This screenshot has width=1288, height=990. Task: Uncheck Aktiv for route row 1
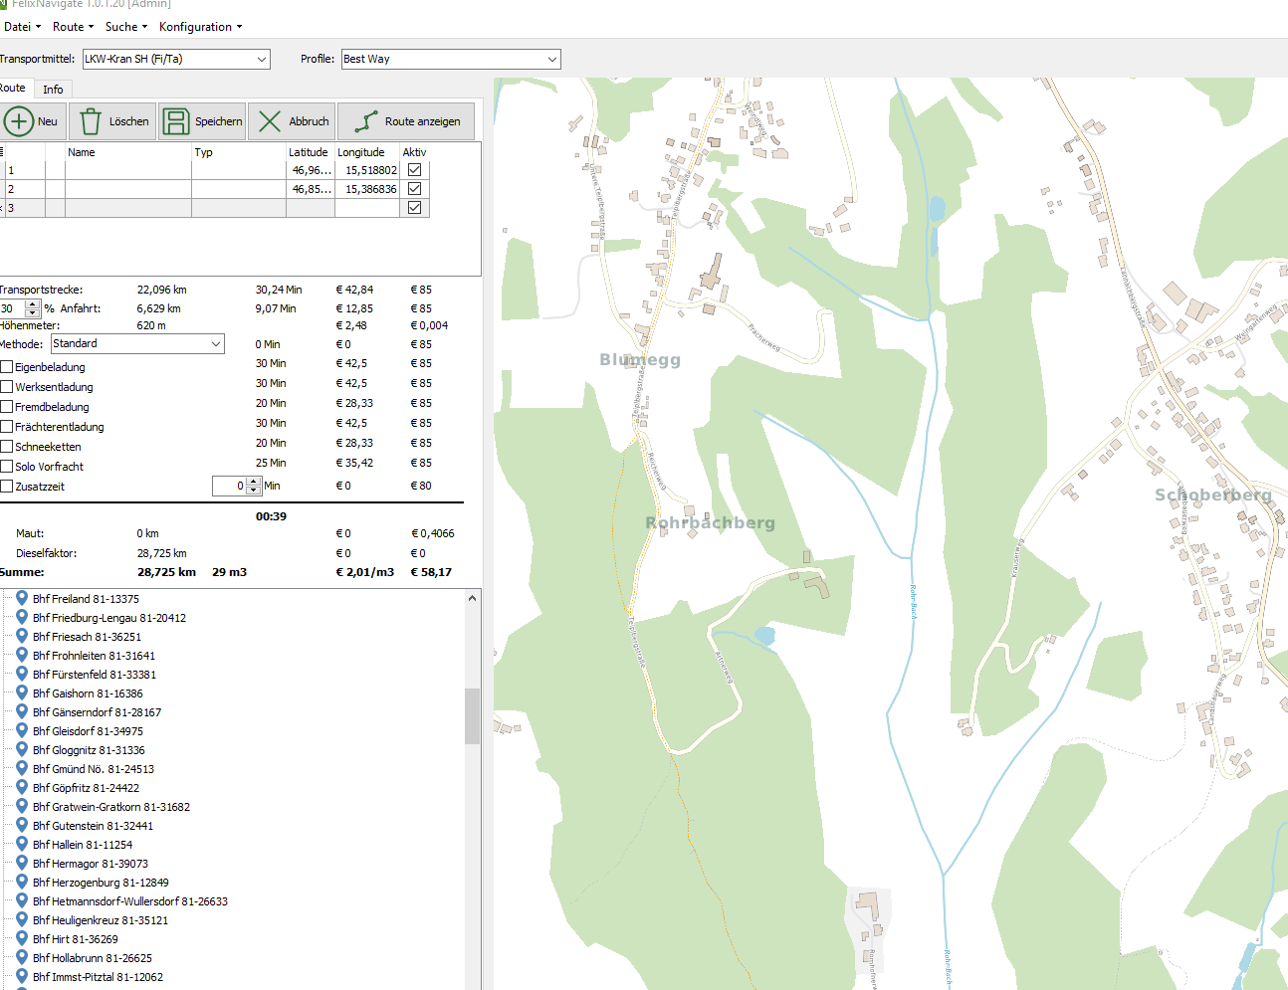414,170
